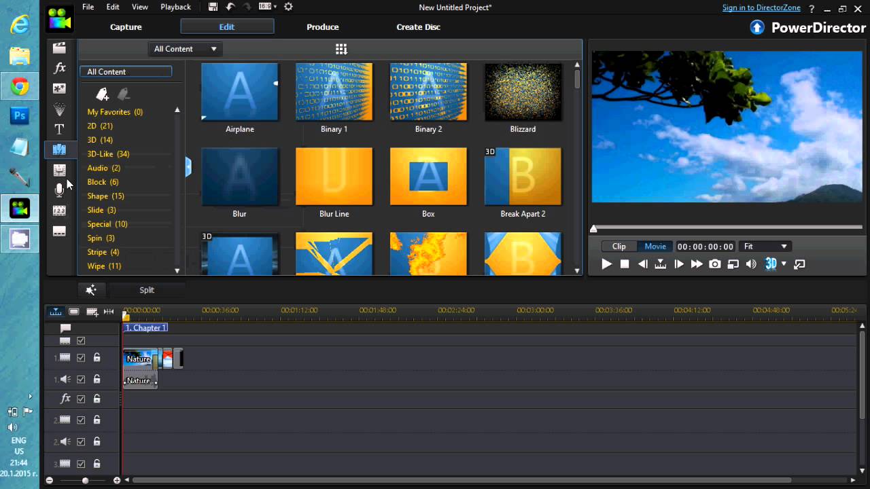
Task: Open the Fit zoom dropdown
Action: [765, 247]
